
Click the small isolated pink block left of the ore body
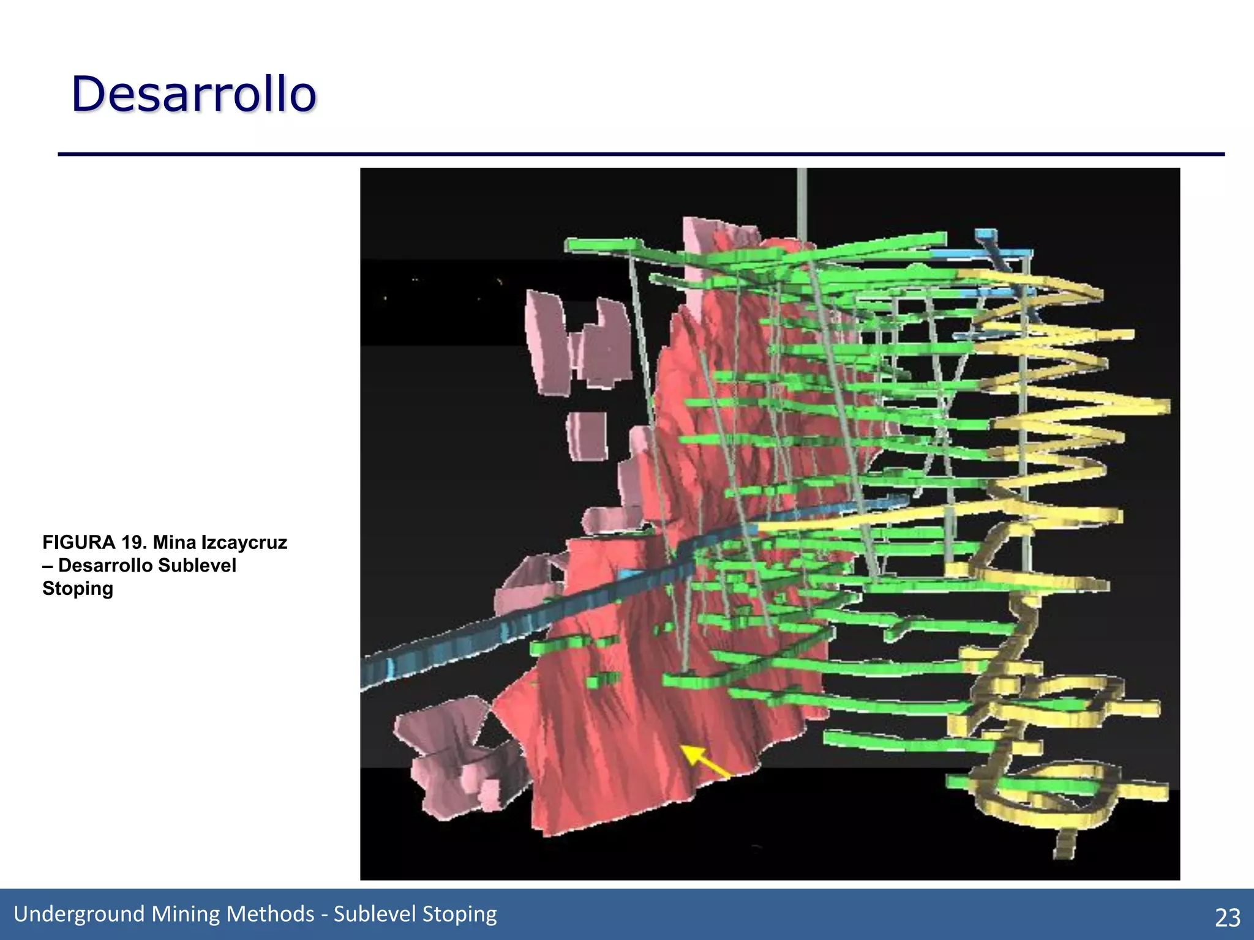click(x=588, y=436)
